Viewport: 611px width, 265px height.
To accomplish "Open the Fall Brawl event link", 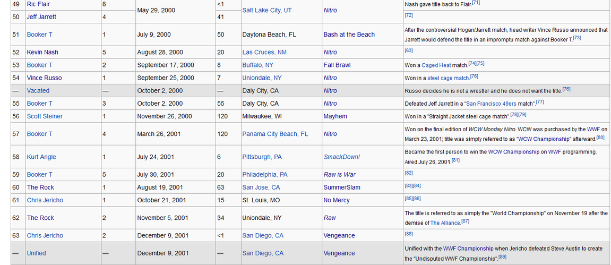I will click(337, 65).
